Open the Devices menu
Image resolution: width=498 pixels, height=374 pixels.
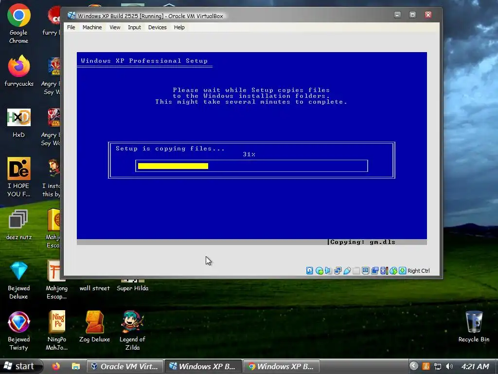point(157,27)
